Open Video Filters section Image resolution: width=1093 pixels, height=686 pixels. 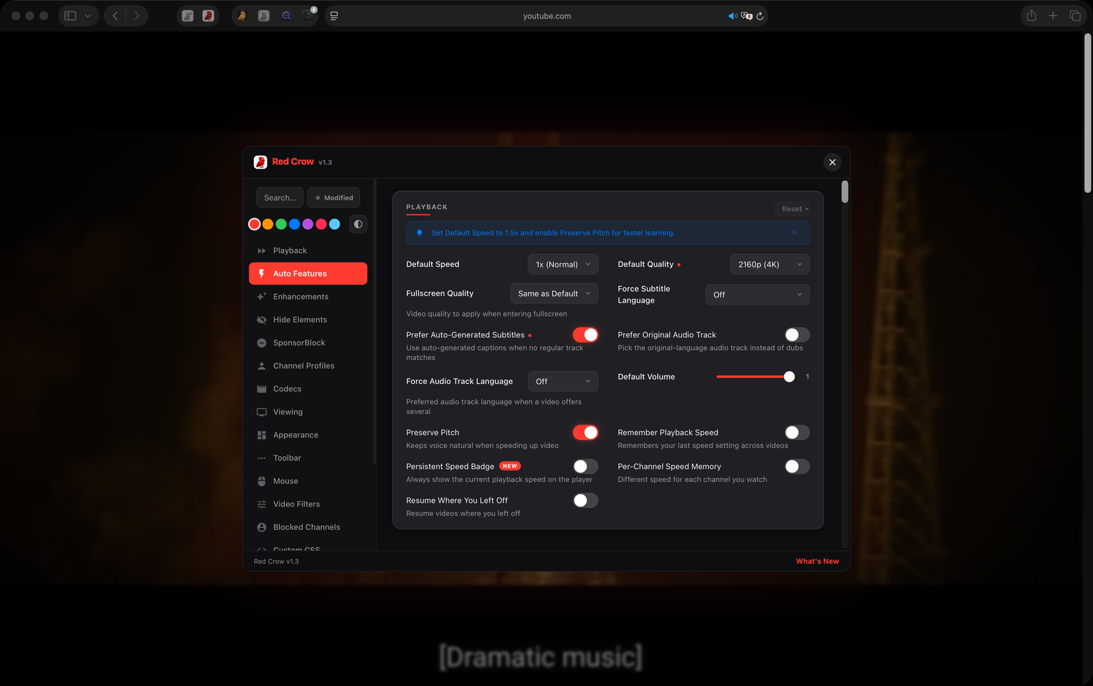click(308, 504)
